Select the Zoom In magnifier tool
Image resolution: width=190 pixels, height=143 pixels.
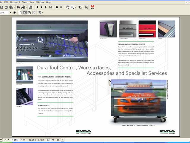tap(72, 7)
